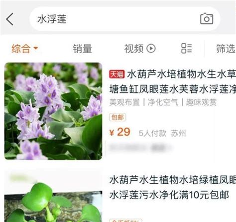Image resolution: width=236 pixels, height=222 pixels.
Task: Open camera image search icon
Action: pos(207,18)
